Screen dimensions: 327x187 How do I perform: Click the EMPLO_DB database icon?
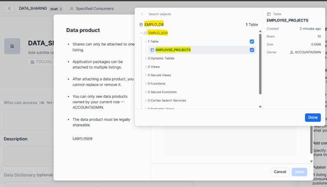click(x=141, y=25)
